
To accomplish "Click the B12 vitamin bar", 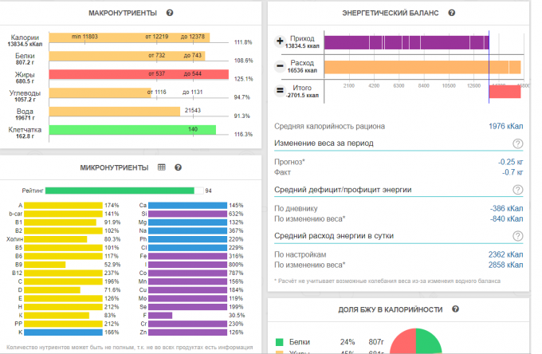I will click(x=76, y=272).
